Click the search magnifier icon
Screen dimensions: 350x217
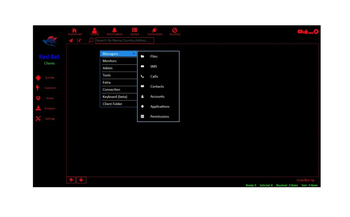click(91, 40)
